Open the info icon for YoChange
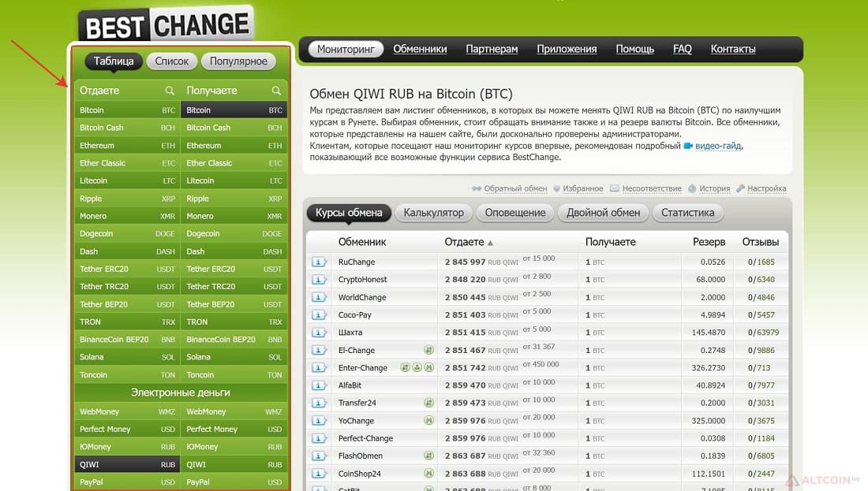Viewport: 868px width, 491px height. (x=319, y=420)
